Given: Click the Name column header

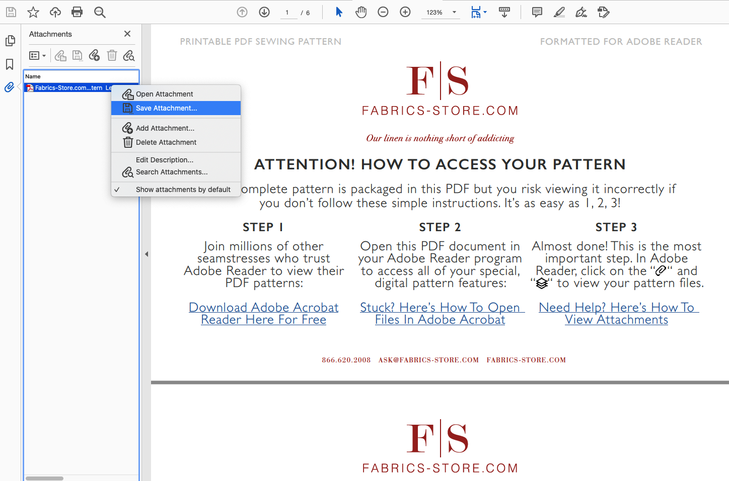Looking at the screenshot, I should click(x=82, y=76).
